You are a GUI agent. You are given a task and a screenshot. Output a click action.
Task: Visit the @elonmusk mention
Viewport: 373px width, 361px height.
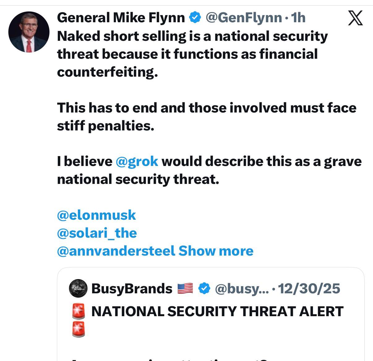coord(96,215)
